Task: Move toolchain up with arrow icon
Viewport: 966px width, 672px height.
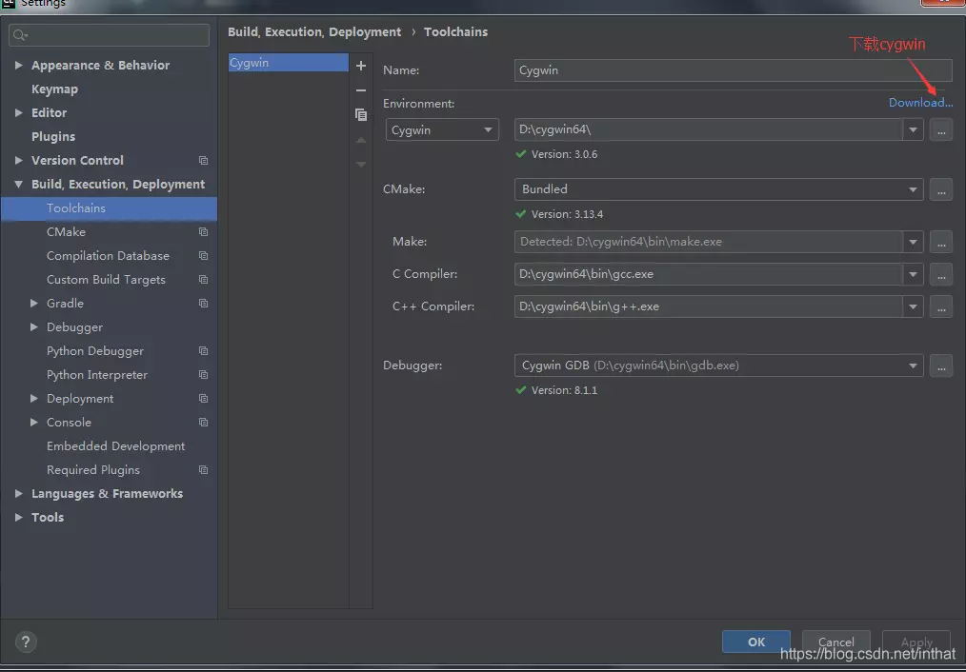Action: pos(361,140)
